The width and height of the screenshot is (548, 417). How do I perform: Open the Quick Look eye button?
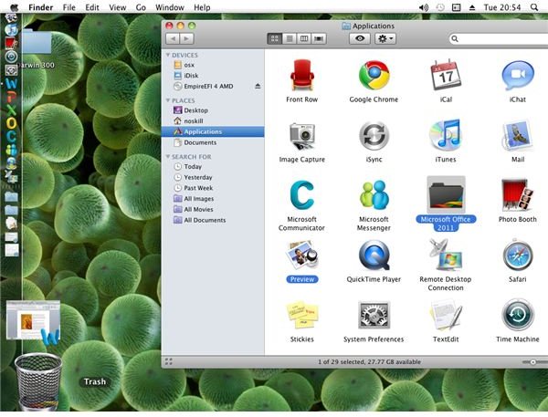click(x=360, y=38)
